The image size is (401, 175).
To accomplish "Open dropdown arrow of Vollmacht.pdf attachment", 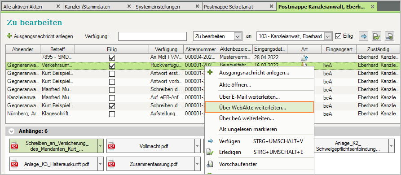I will pyautogui.click(x=198, y=146).
